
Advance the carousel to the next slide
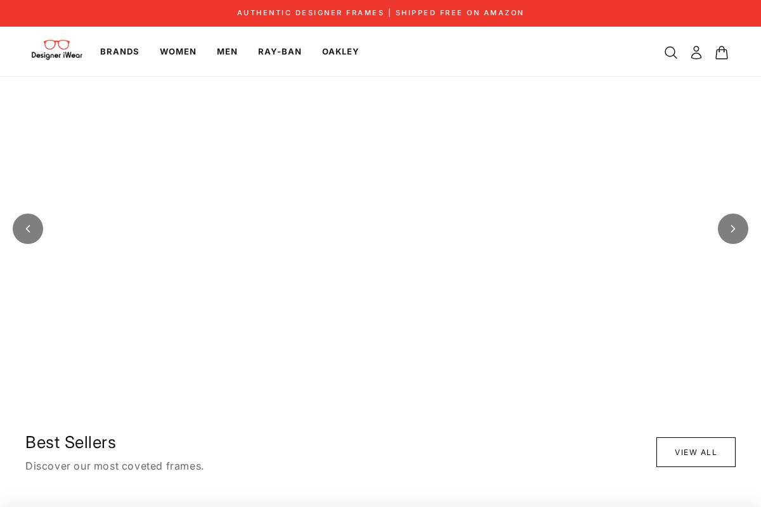[733, 229]
